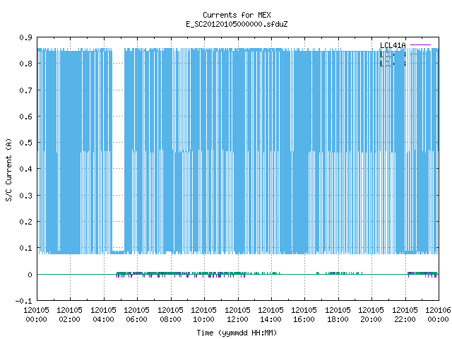The height and width of the screenshot is (339, 452).
Task: Click the y-axis tick label '0.9'
Action: [x=25, y=37]
